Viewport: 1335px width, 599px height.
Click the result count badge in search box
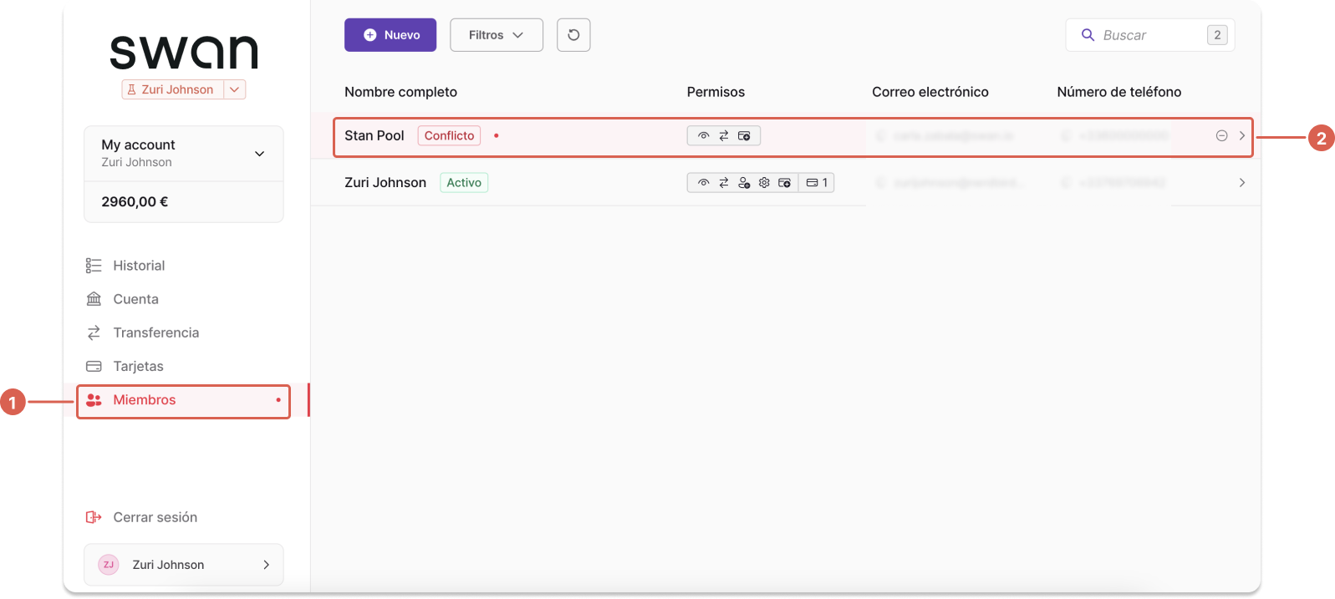click(x=1217, y=35)
